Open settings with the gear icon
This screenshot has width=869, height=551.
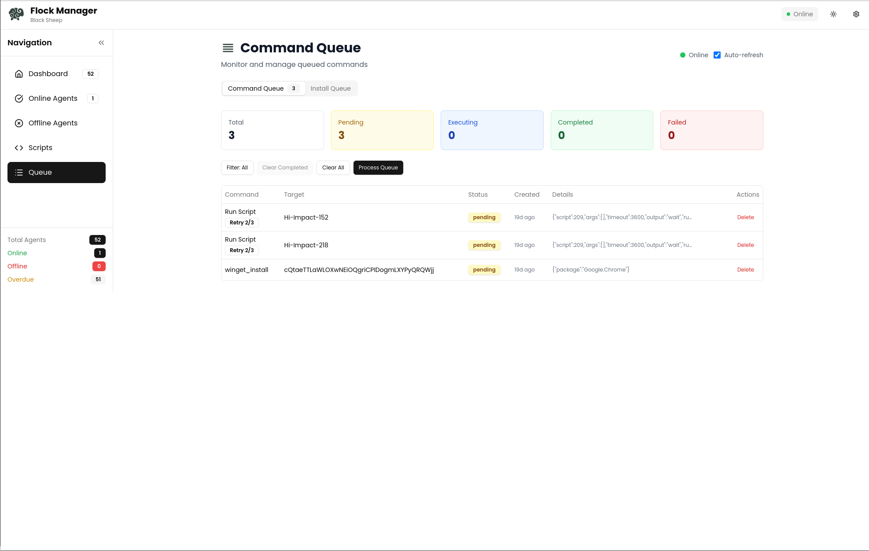[856, 14]
